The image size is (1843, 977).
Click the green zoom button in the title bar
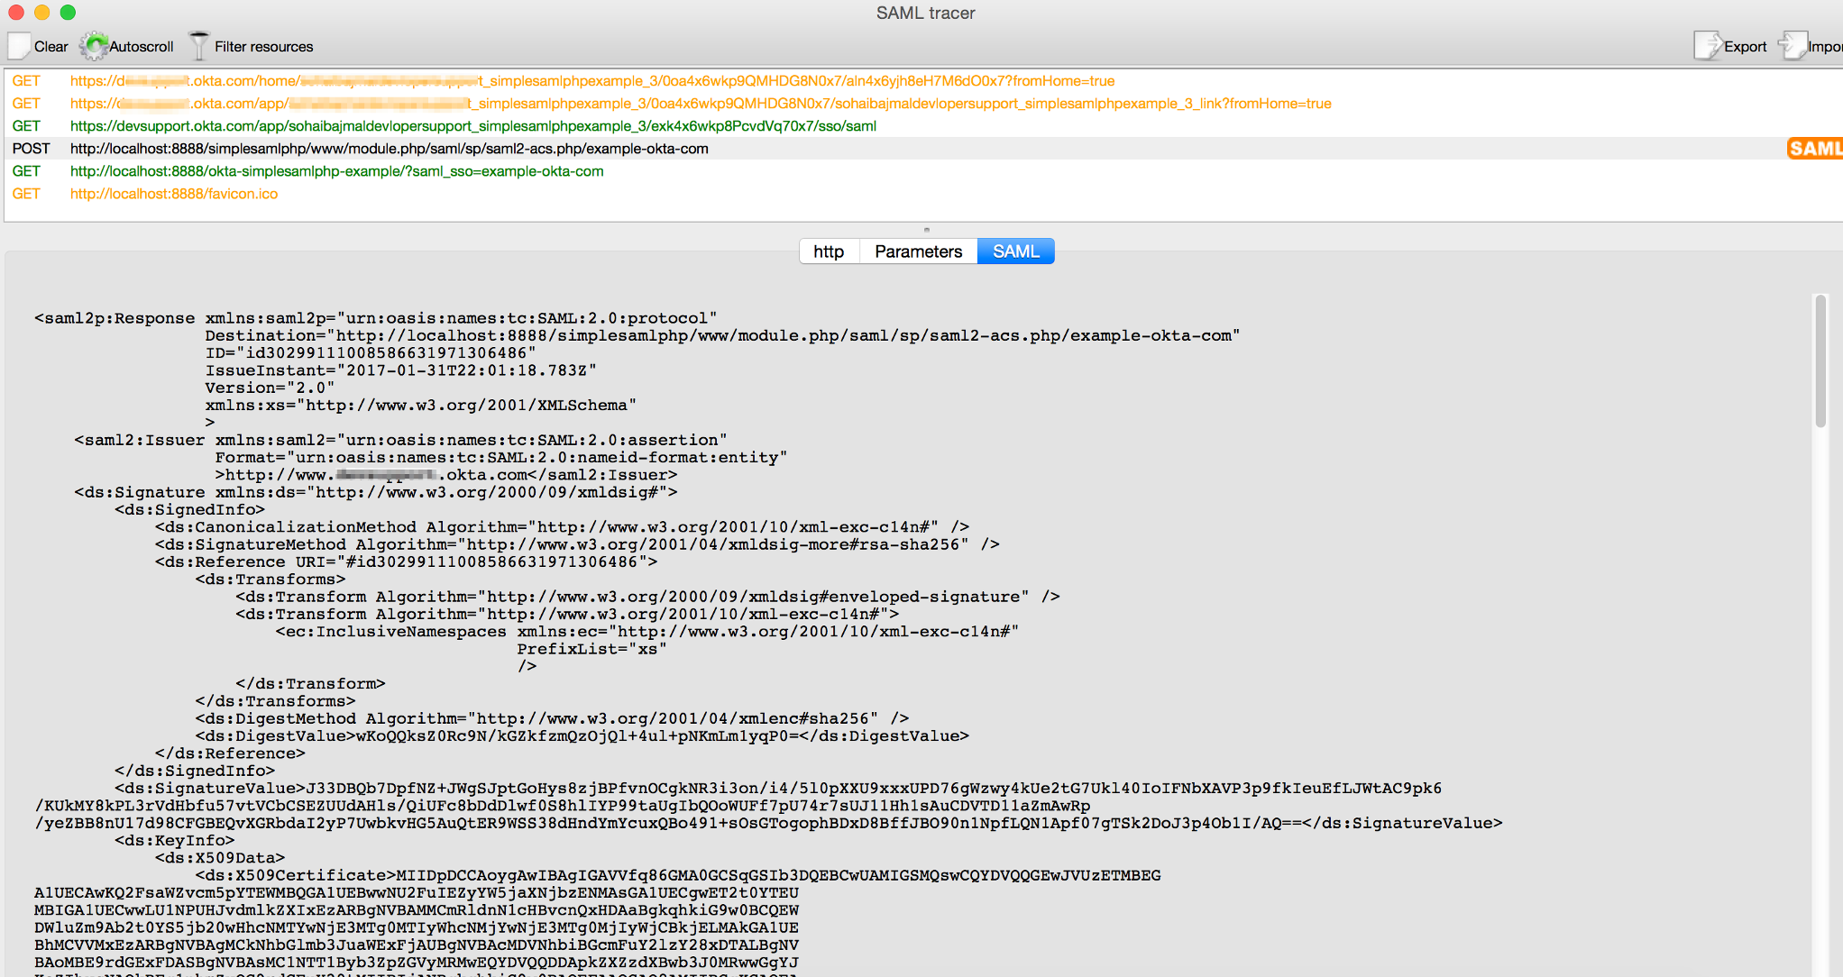coord(67,13)
